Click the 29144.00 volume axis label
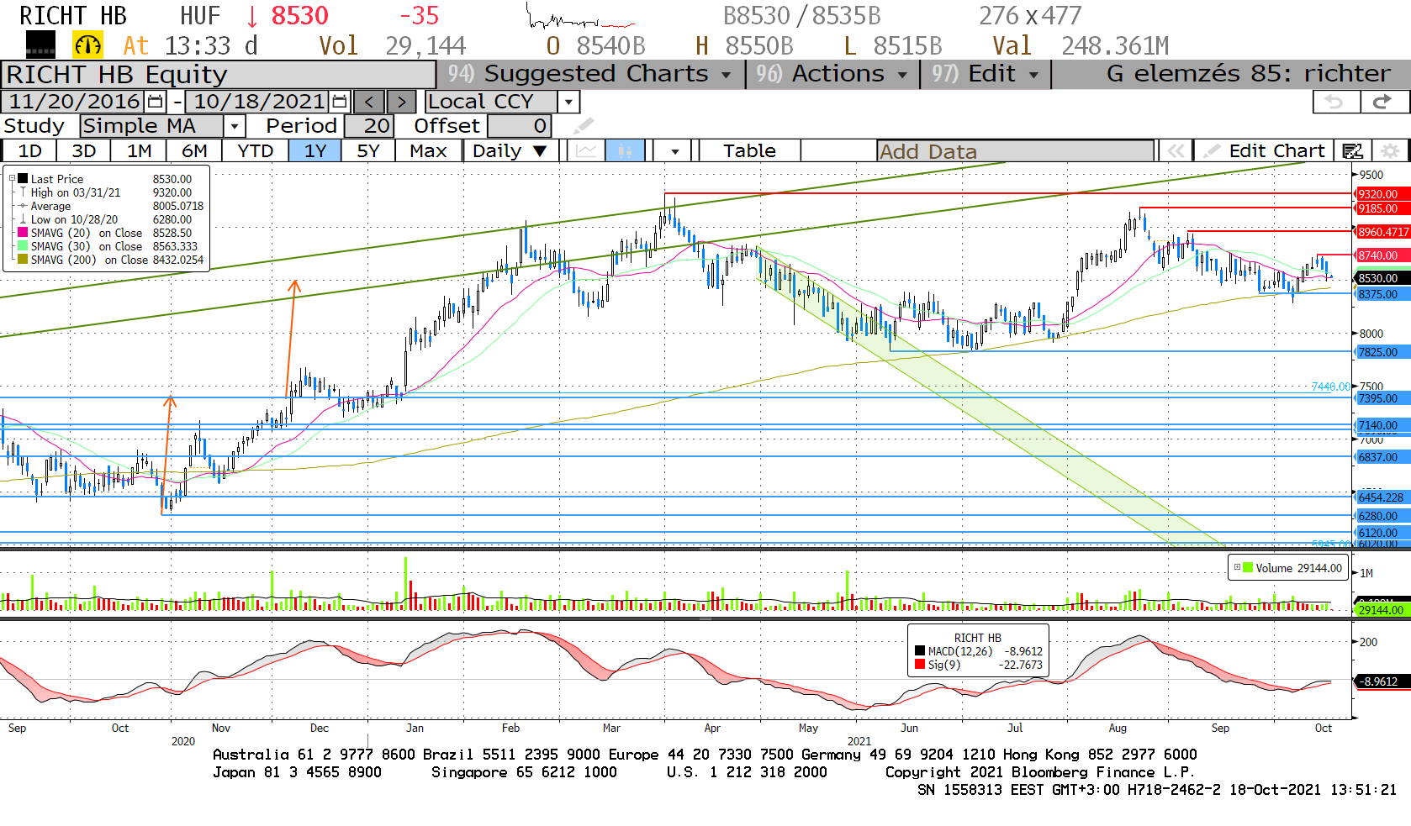This screenshot has width=1411, height=826. [1382, 610]
